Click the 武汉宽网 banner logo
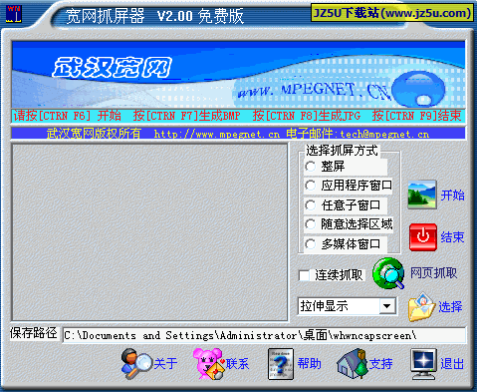Screen dimensions: 477x392 pyautogui.click(x=113, y=68)
